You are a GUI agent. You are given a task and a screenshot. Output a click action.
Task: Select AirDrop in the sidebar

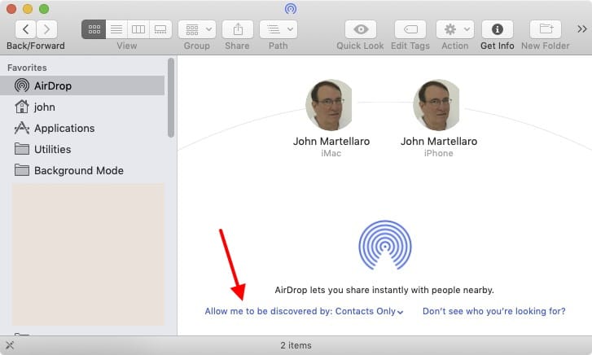pos(82,85)
